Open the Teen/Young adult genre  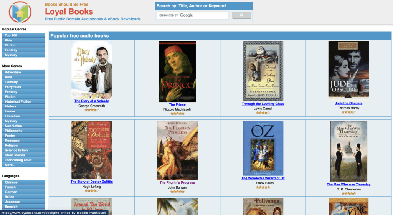pos(23,160)
